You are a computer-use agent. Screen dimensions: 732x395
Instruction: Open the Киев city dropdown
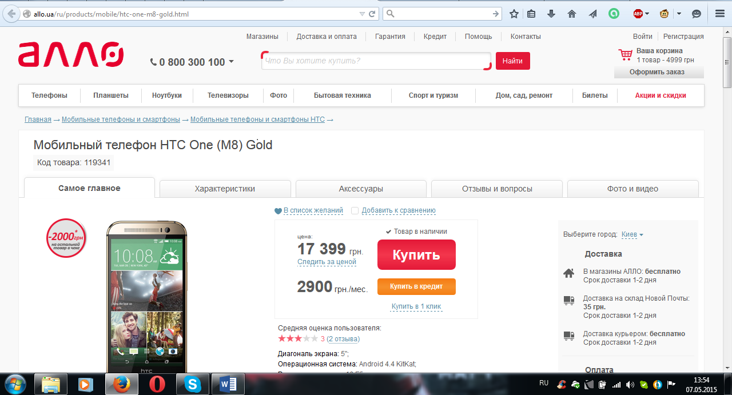pyautogui.click(x=632, y=234)
